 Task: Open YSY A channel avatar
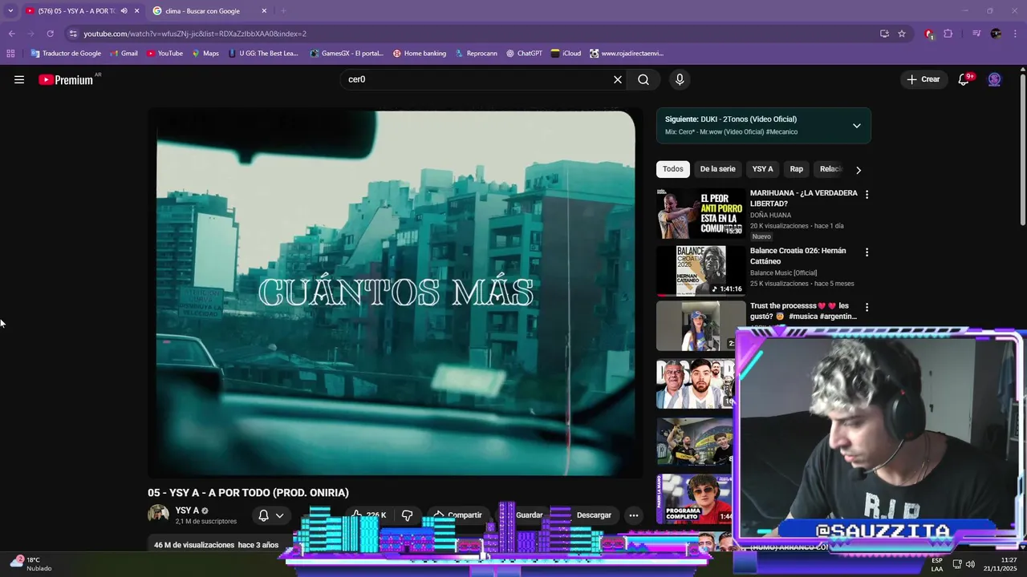[158, 514]
